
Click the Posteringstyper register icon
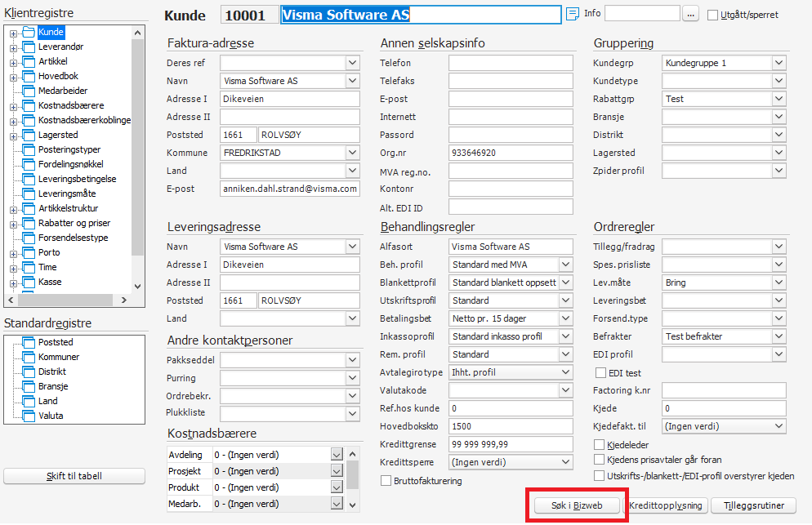pyautogui.click(x=29, y=150)
